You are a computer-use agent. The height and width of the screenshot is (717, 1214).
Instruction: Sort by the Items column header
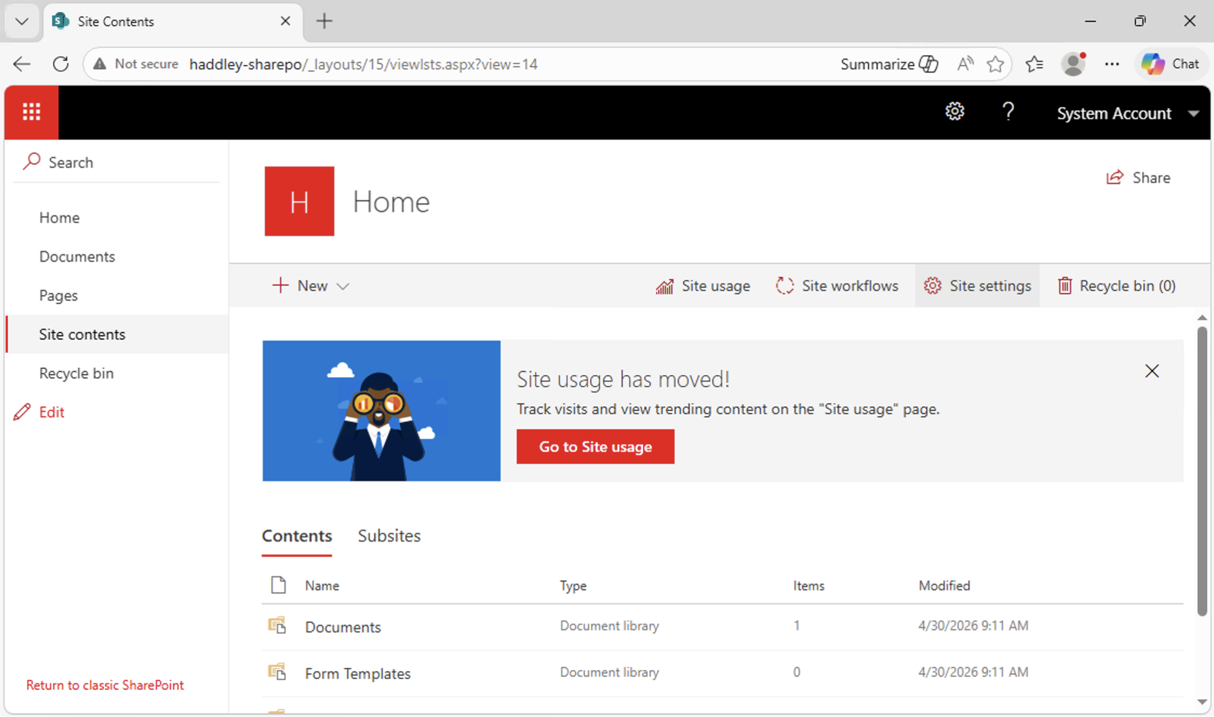click(808, 586)
